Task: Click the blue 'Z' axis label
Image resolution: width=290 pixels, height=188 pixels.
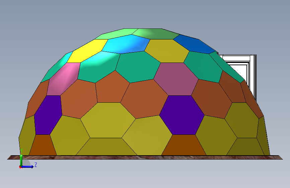Action: (x=36, y=165)
